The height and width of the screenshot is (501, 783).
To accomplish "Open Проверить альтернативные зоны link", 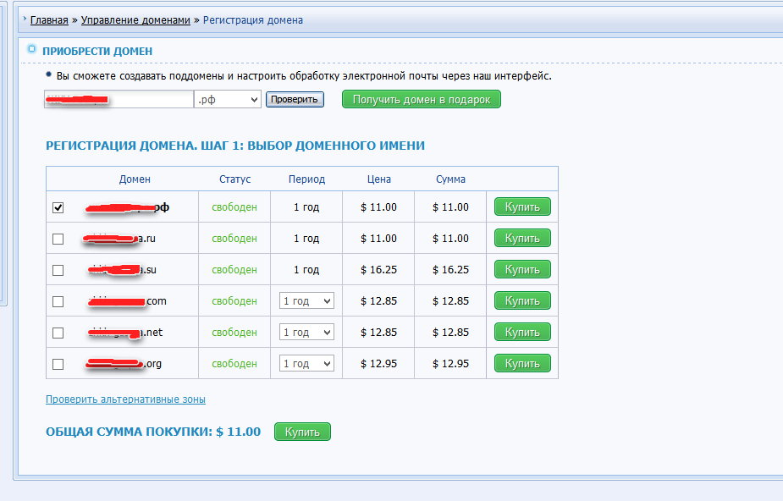I will pyautogui.click(x=125, y=399).
